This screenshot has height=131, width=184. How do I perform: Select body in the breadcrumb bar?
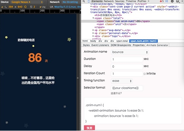[93, 41]
